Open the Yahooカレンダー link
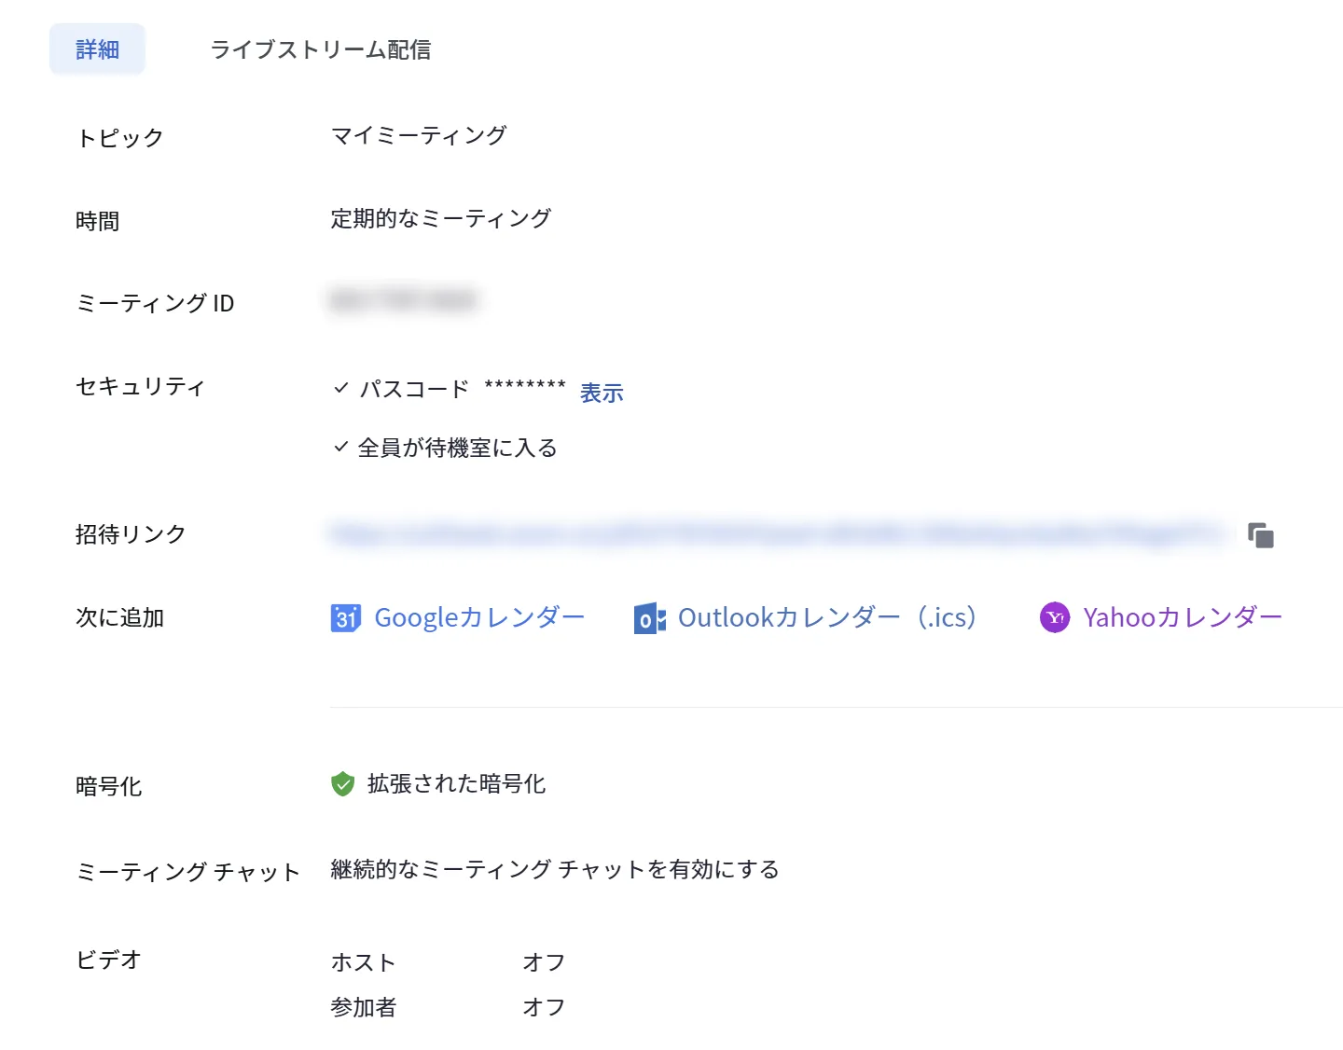The height and width of the screenshot is (1050, 1343). [x=1183, y=617]
